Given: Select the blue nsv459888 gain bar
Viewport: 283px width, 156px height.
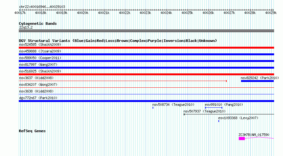Looking at the screenshot, I should [146, 54].
